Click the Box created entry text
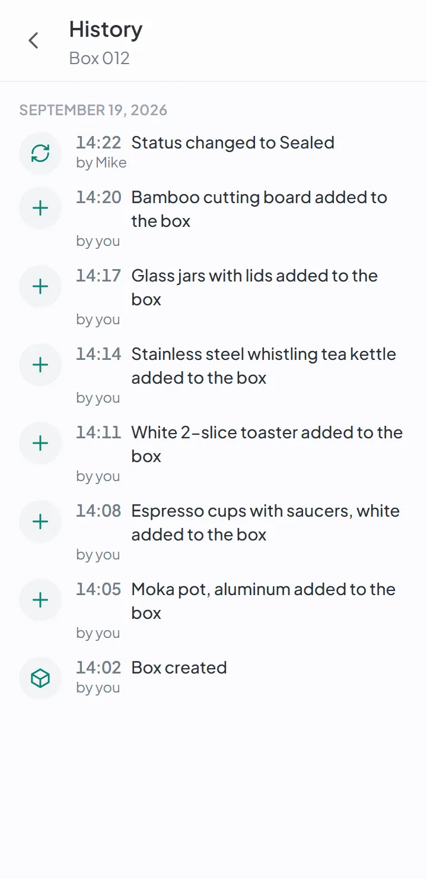Viewport: 427px width, 879px height. click(x=179, y=668)
